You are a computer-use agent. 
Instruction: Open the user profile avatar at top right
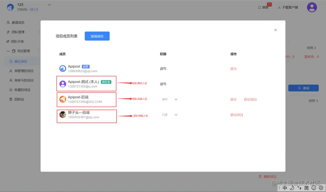click(312, 7)
